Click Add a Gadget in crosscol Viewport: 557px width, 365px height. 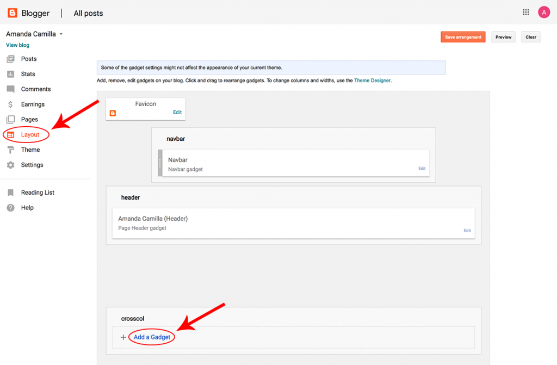(151, 337)
